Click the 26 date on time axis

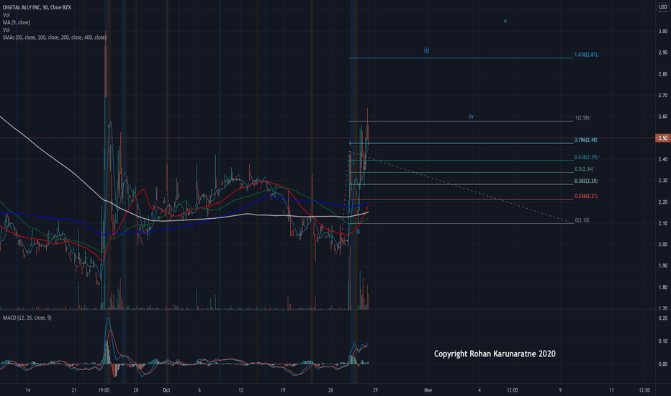[x=330, y=390]
